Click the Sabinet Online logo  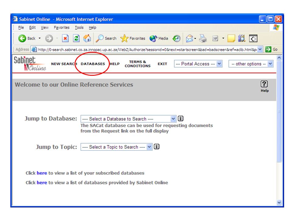[30, 64]
